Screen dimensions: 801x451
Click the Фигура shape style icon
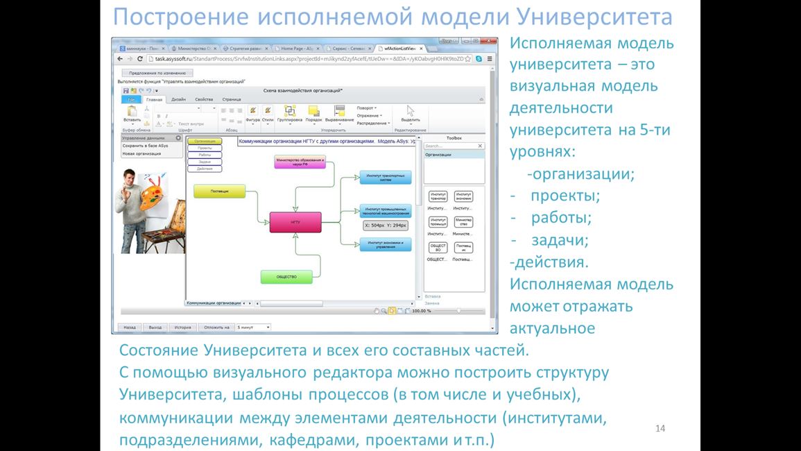click(252, 111)
